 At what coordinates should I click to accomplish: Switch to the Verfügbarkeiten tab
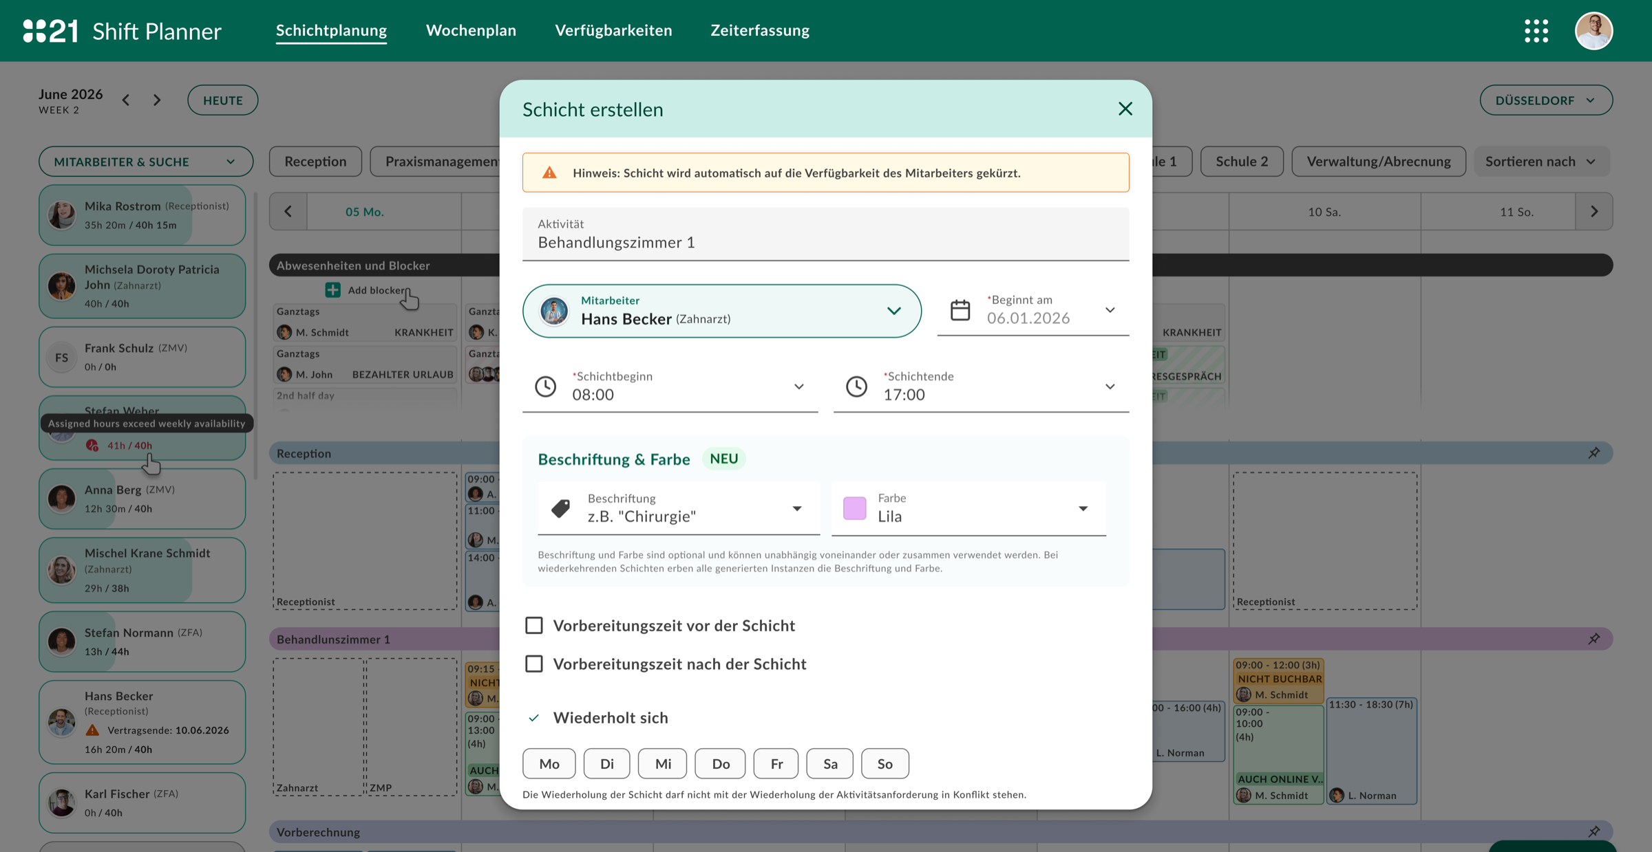pyautogui.click(x=613, y=30)
